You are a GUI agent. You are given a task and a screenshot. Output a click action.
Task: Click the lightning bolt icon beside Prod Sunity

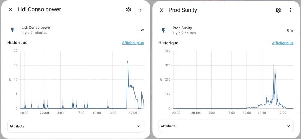click(163, 30)
